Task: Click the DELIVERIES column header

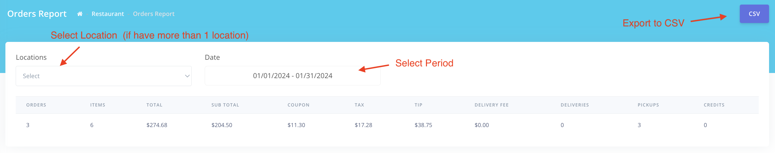Action: (575, 105)
